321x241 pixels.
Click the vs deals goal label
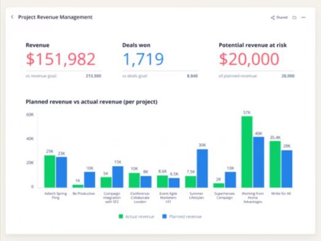point(134,76)
